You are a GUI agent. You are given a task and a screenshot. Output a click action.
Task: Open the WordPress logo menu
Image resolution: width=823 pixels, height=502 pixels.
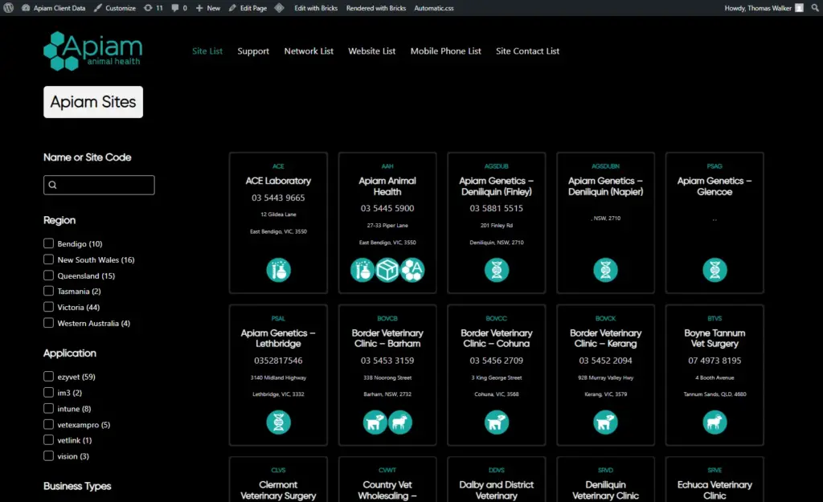coord(8,8)
